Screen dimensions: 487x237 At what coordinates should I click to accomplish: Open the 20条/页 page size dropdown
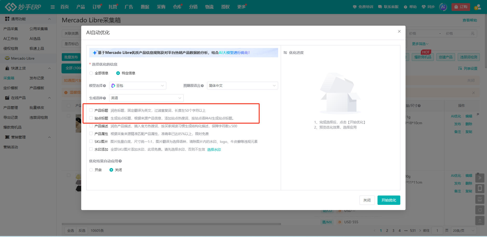(x=464, y=231)
